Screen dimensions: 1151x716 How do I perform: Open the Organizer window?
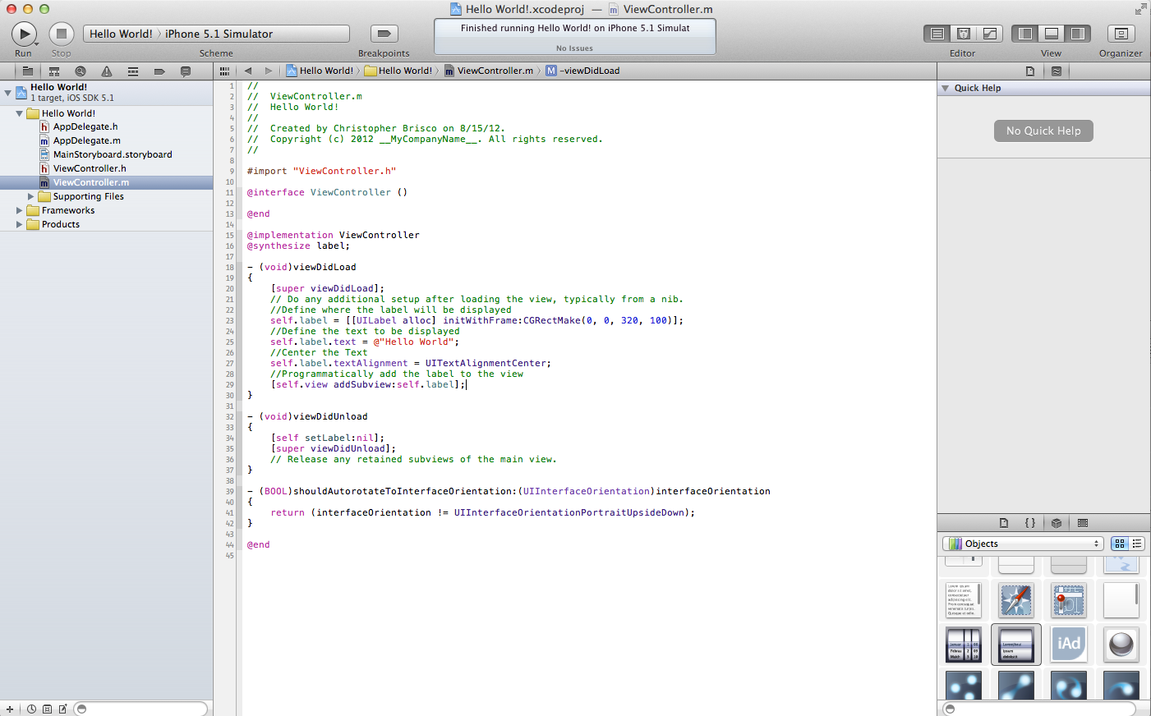coord(1121,34)
